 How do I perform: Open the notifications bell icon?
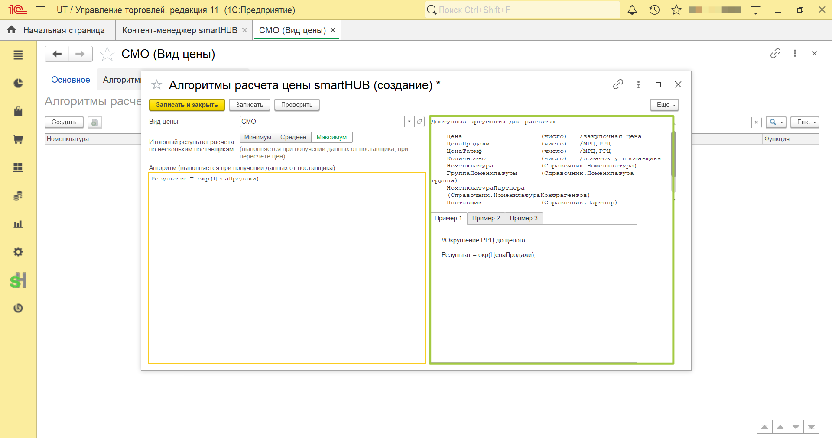pos(632,10)
